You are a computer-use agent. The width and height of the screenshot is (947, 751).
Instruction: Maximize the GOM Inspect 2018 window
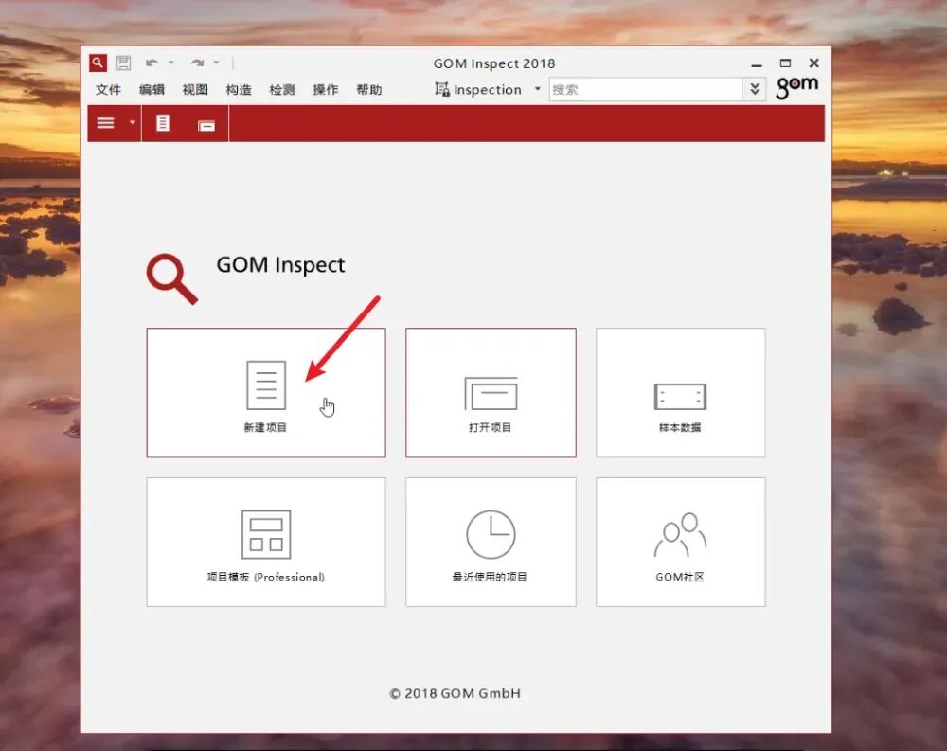click(785, 63)
